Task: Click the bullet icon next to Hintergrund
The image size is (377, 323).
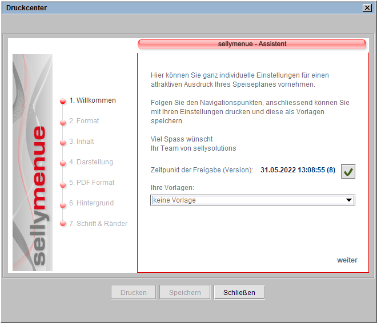Action: click(63, 204)
